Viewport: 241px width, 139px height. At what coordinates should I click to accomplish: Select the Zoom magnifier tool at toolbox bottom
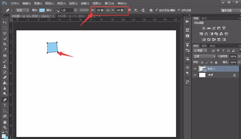coord(5,127)
